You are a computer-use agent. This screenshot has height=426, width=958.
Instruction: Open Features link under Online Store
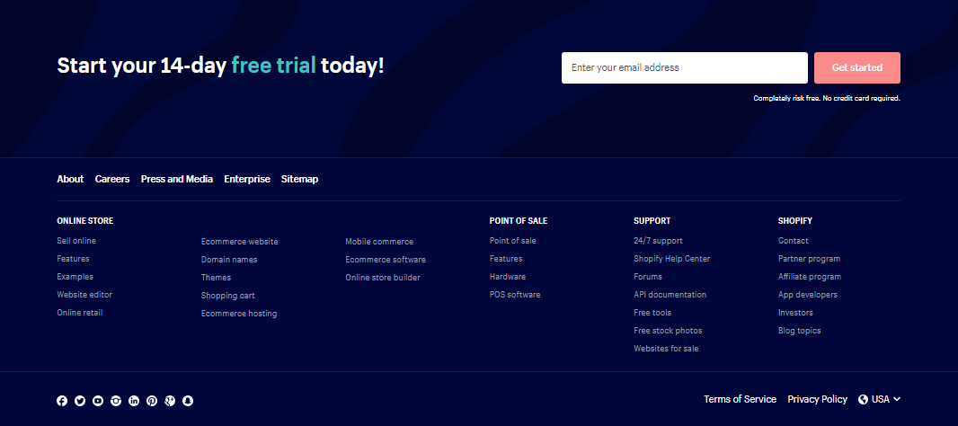pos(74,259)
